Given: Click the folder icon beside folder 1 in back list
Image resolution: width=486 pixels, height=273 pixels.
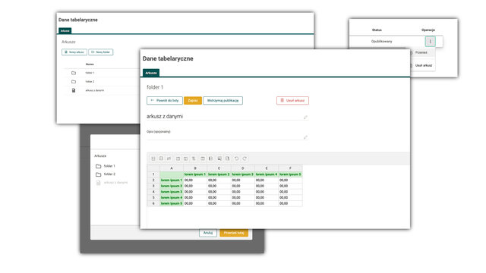Looking at the screenshot, I should (74, 73).
